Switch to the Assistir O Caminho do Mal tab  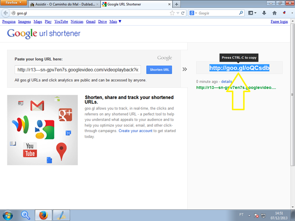(x=65, y=4)
